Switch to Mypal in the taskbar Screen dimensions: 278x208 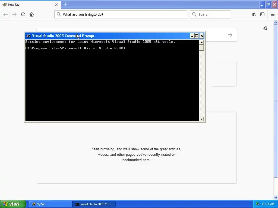[50, 204]
